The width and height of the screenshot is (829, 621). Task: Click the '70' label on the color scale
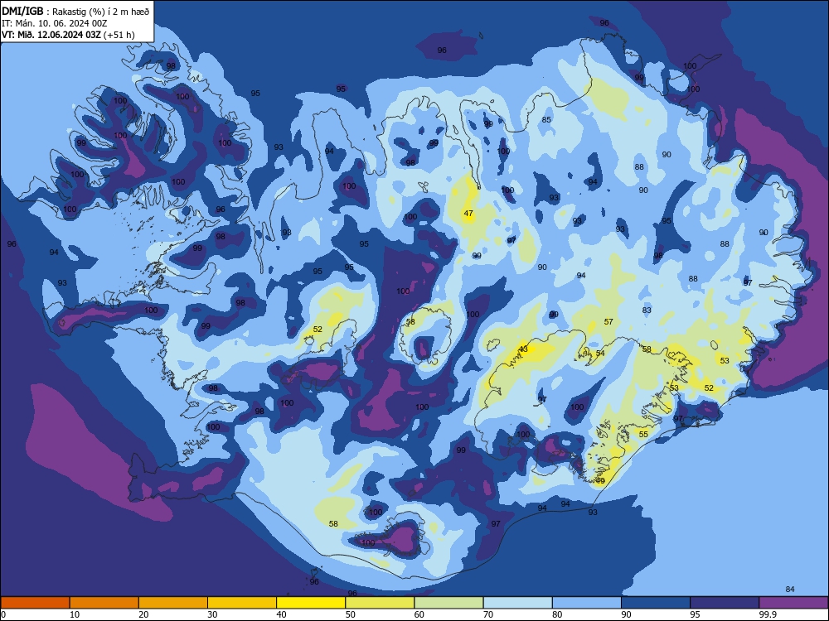488,614
